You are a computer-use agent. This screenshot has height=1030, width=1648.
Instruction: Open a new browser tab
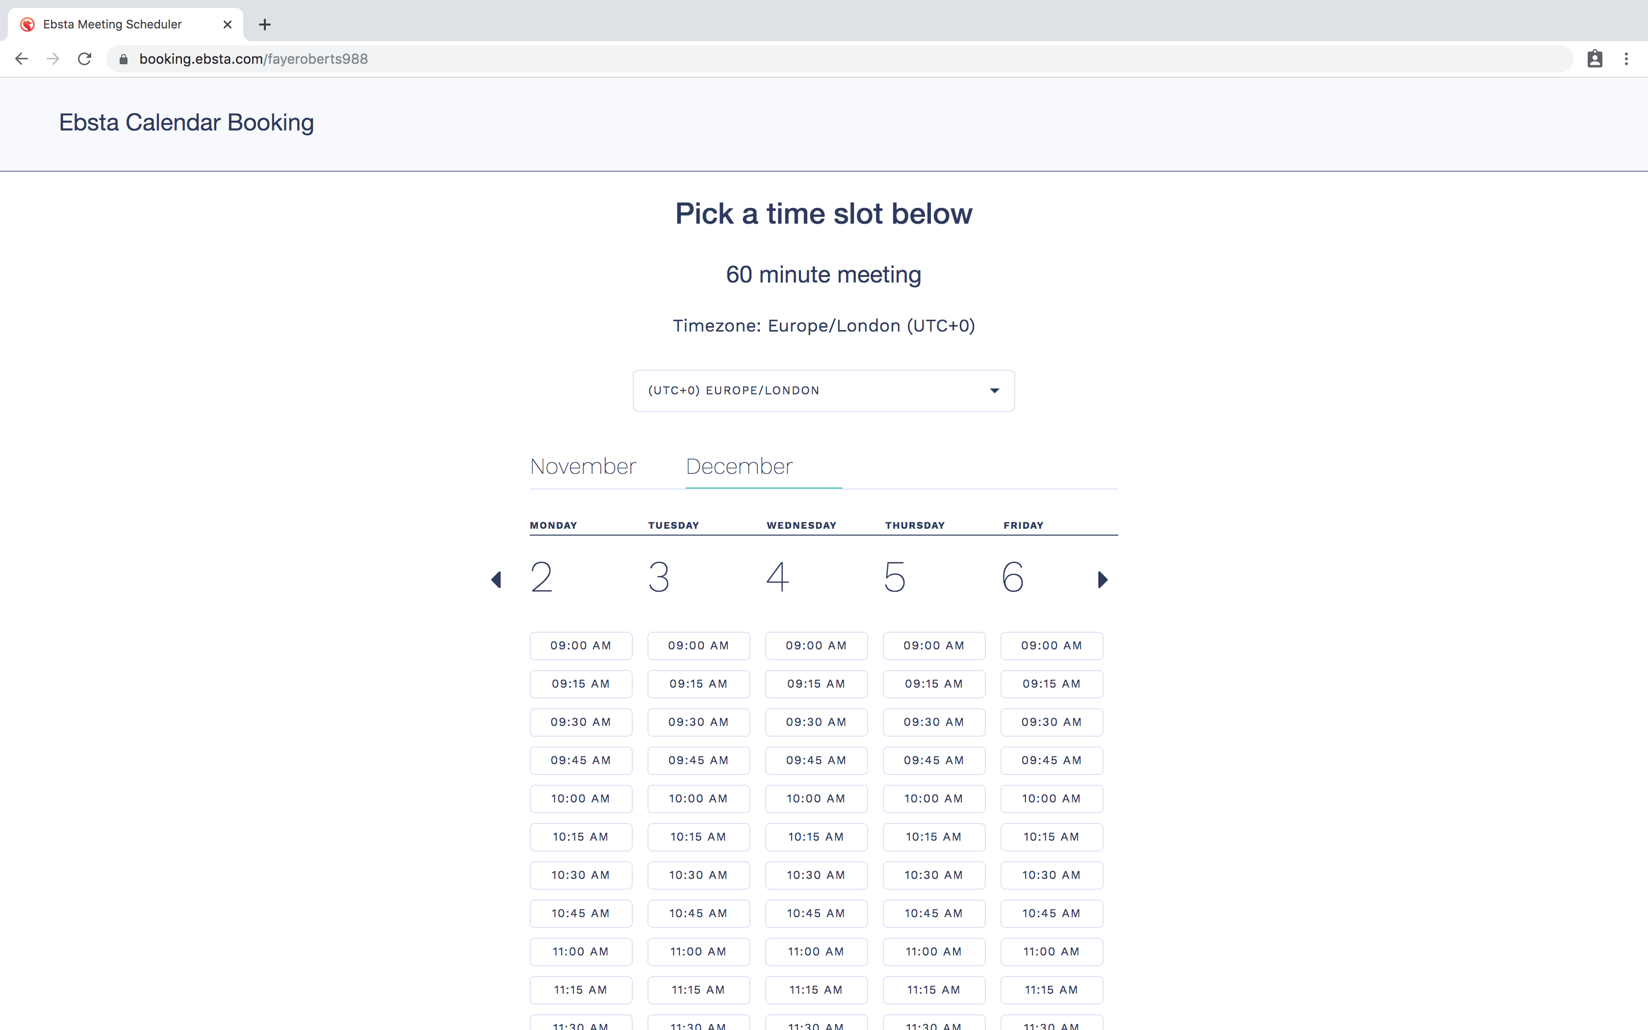click(x=265, y=25)
